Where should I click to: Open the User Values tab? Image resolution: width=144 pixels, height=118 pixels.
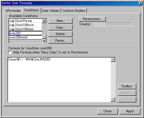pyautogui.click(x=51, y=11)
